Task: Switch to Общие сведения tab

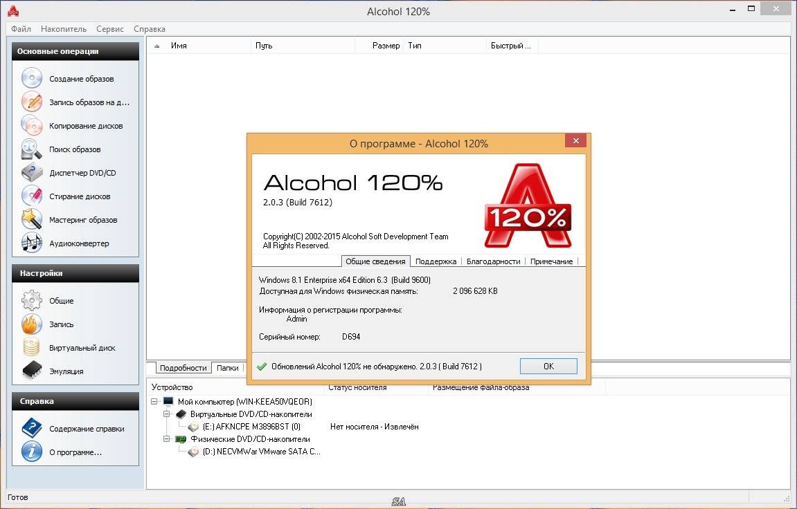Action: tap(375, 261)
